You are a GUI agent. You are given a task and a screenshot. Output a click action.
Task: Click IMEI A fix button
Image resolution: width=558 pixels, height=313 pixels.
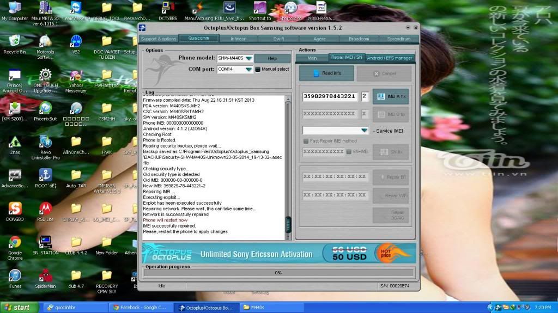pyautogui.click(x=391, y=96)
